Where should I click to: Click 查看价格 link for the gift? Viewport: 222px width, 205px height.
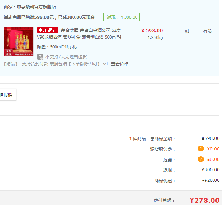tap(120, 64)
